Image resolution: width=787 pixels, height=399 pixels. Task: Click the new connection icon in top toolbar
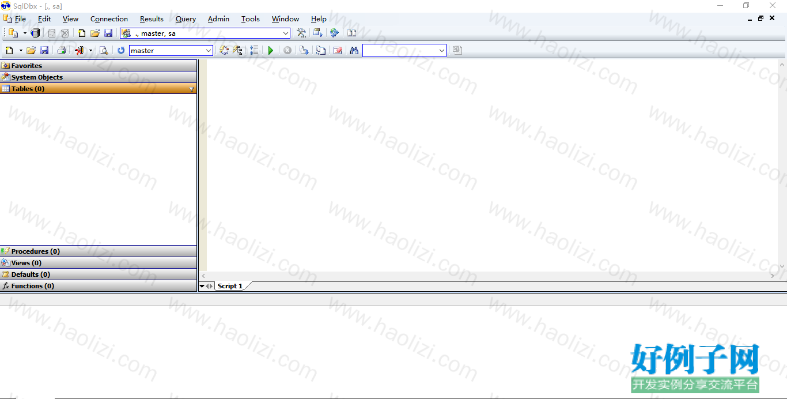coord(13,33)
